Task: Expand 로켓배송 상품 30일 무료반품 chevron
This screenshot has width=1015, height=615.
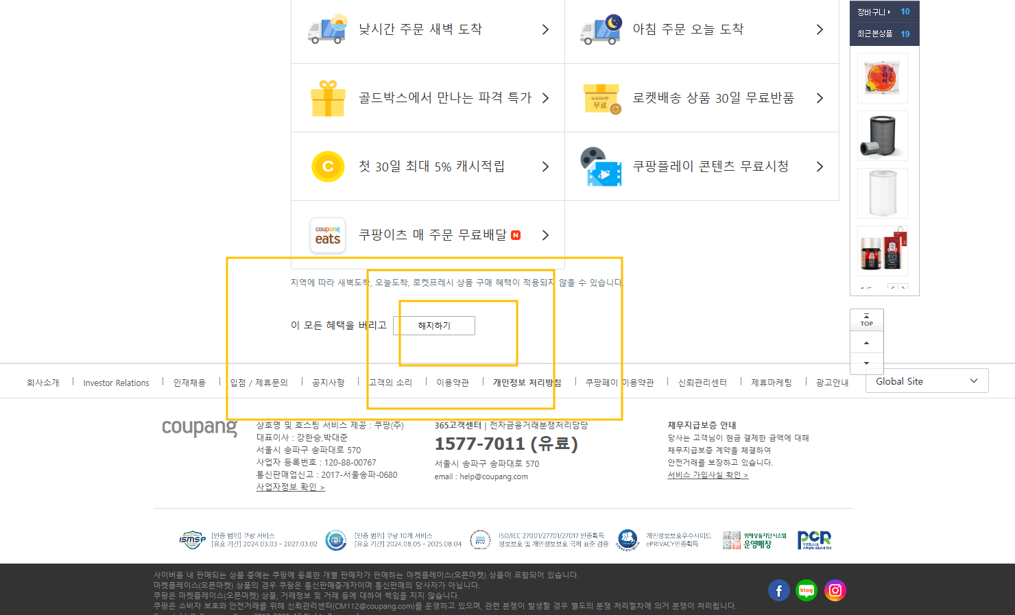Action: [820, 98]
